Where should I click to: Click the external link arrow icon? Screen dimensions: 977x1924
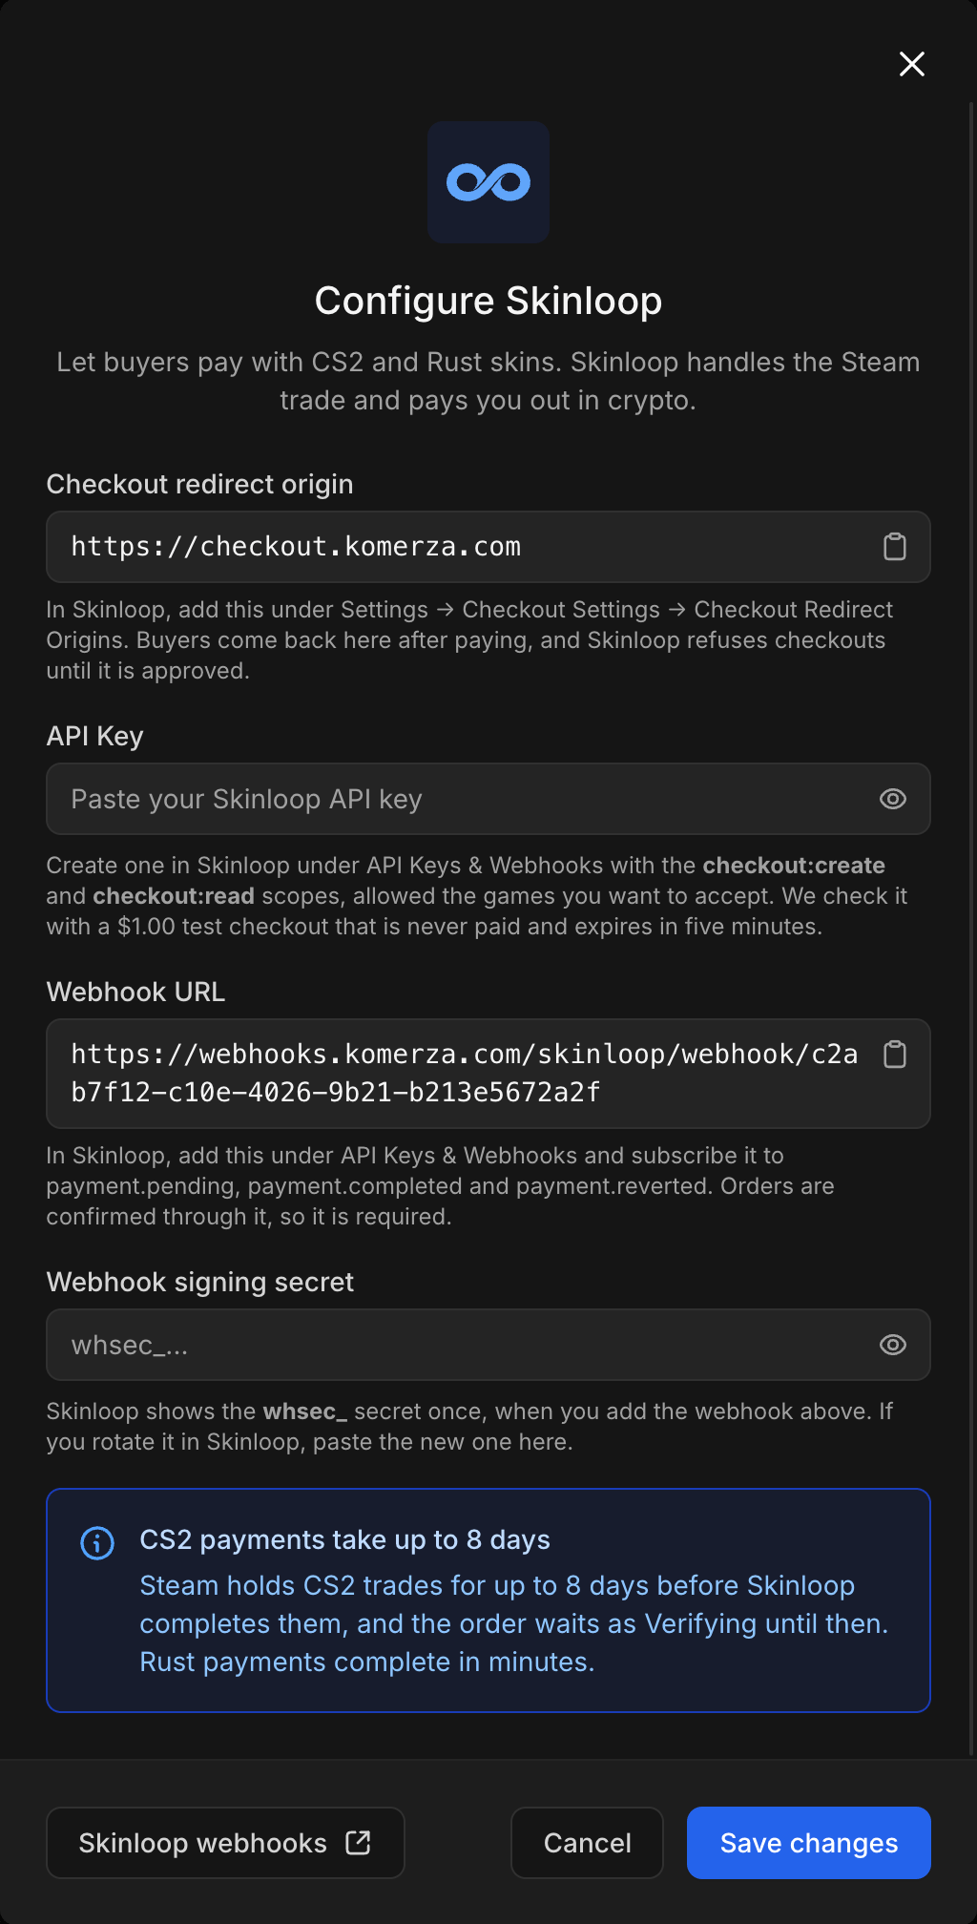coord(358,1842)
